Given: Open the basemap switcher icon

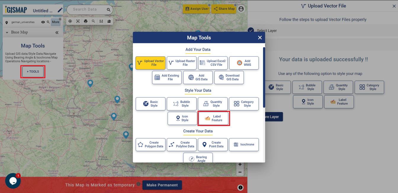Looking at the screenshot, I should click(109, 21).
